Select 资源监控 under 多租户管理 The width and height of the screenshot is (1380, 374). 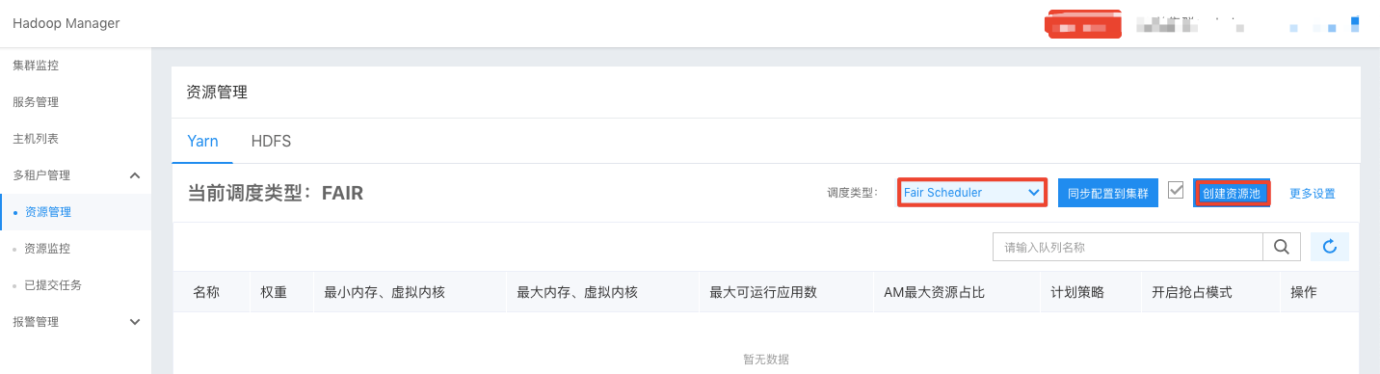(x=48, y=249)
